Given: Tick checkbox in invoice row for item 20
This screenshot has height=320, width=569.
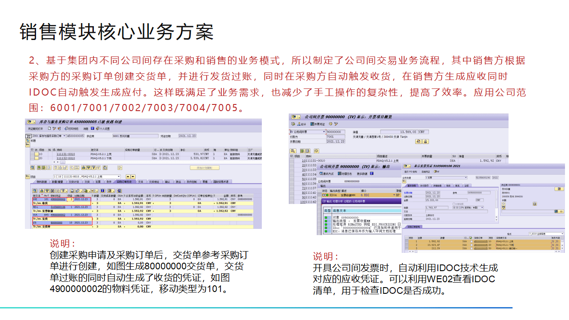Looking at the screenshot, I should tap(471, 245).
